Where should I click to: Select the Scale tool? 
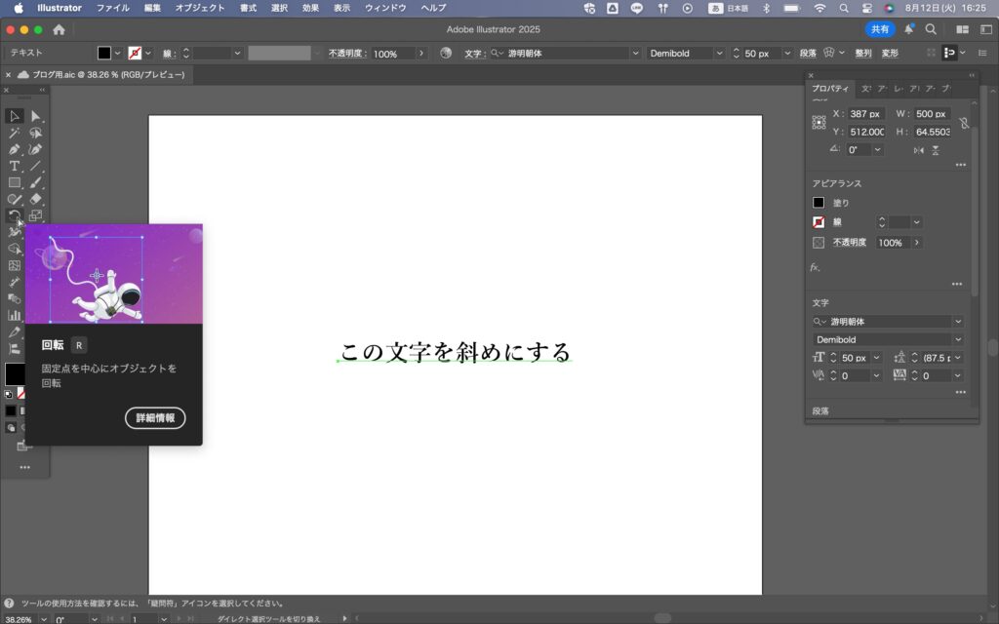36,215
